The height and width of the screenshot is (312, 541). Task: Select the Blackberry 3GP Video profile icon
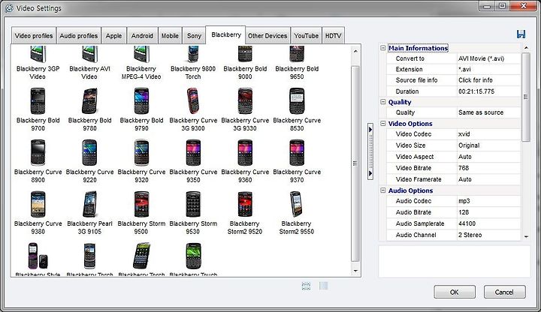(38, 55)
